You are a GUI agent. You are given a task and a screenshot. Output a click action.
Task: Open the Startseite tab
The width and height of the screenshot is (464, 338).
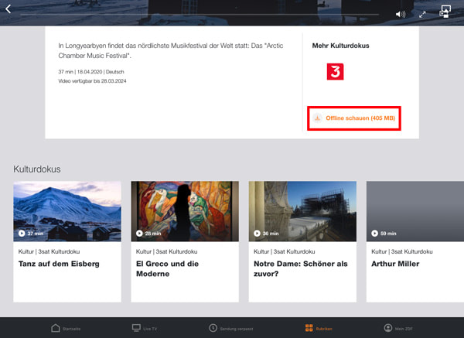click(x=66, y=328)
